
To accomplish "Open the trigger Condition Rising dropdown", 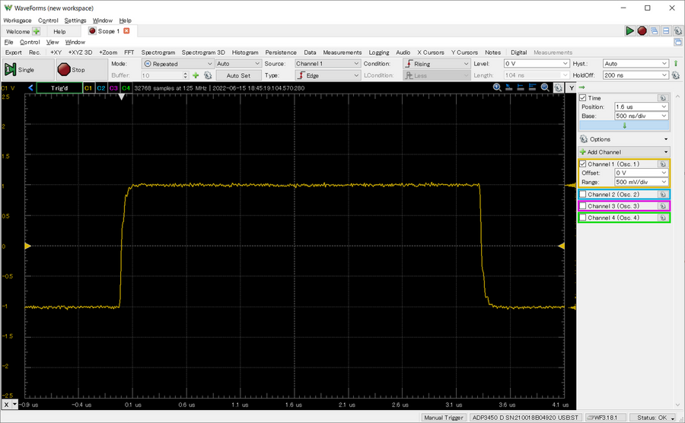I will point(436,64).
